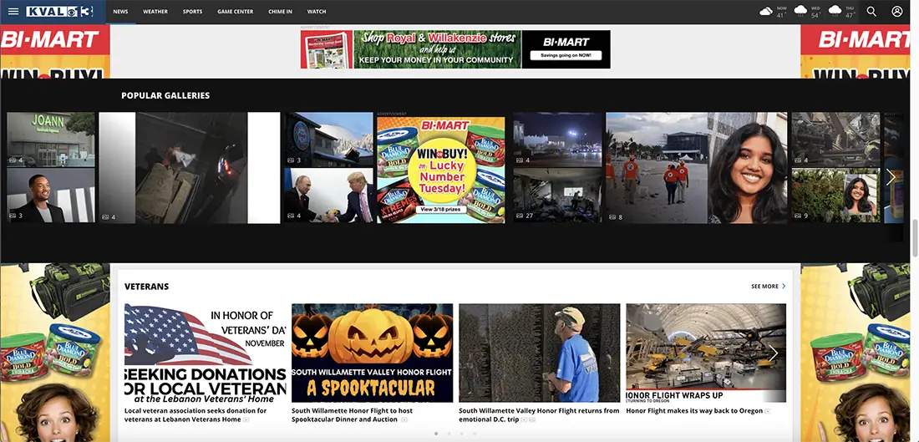Open the hamburger menu icon
The height and width of the screenshot is (442, 919).
click(x=13, y=12)
